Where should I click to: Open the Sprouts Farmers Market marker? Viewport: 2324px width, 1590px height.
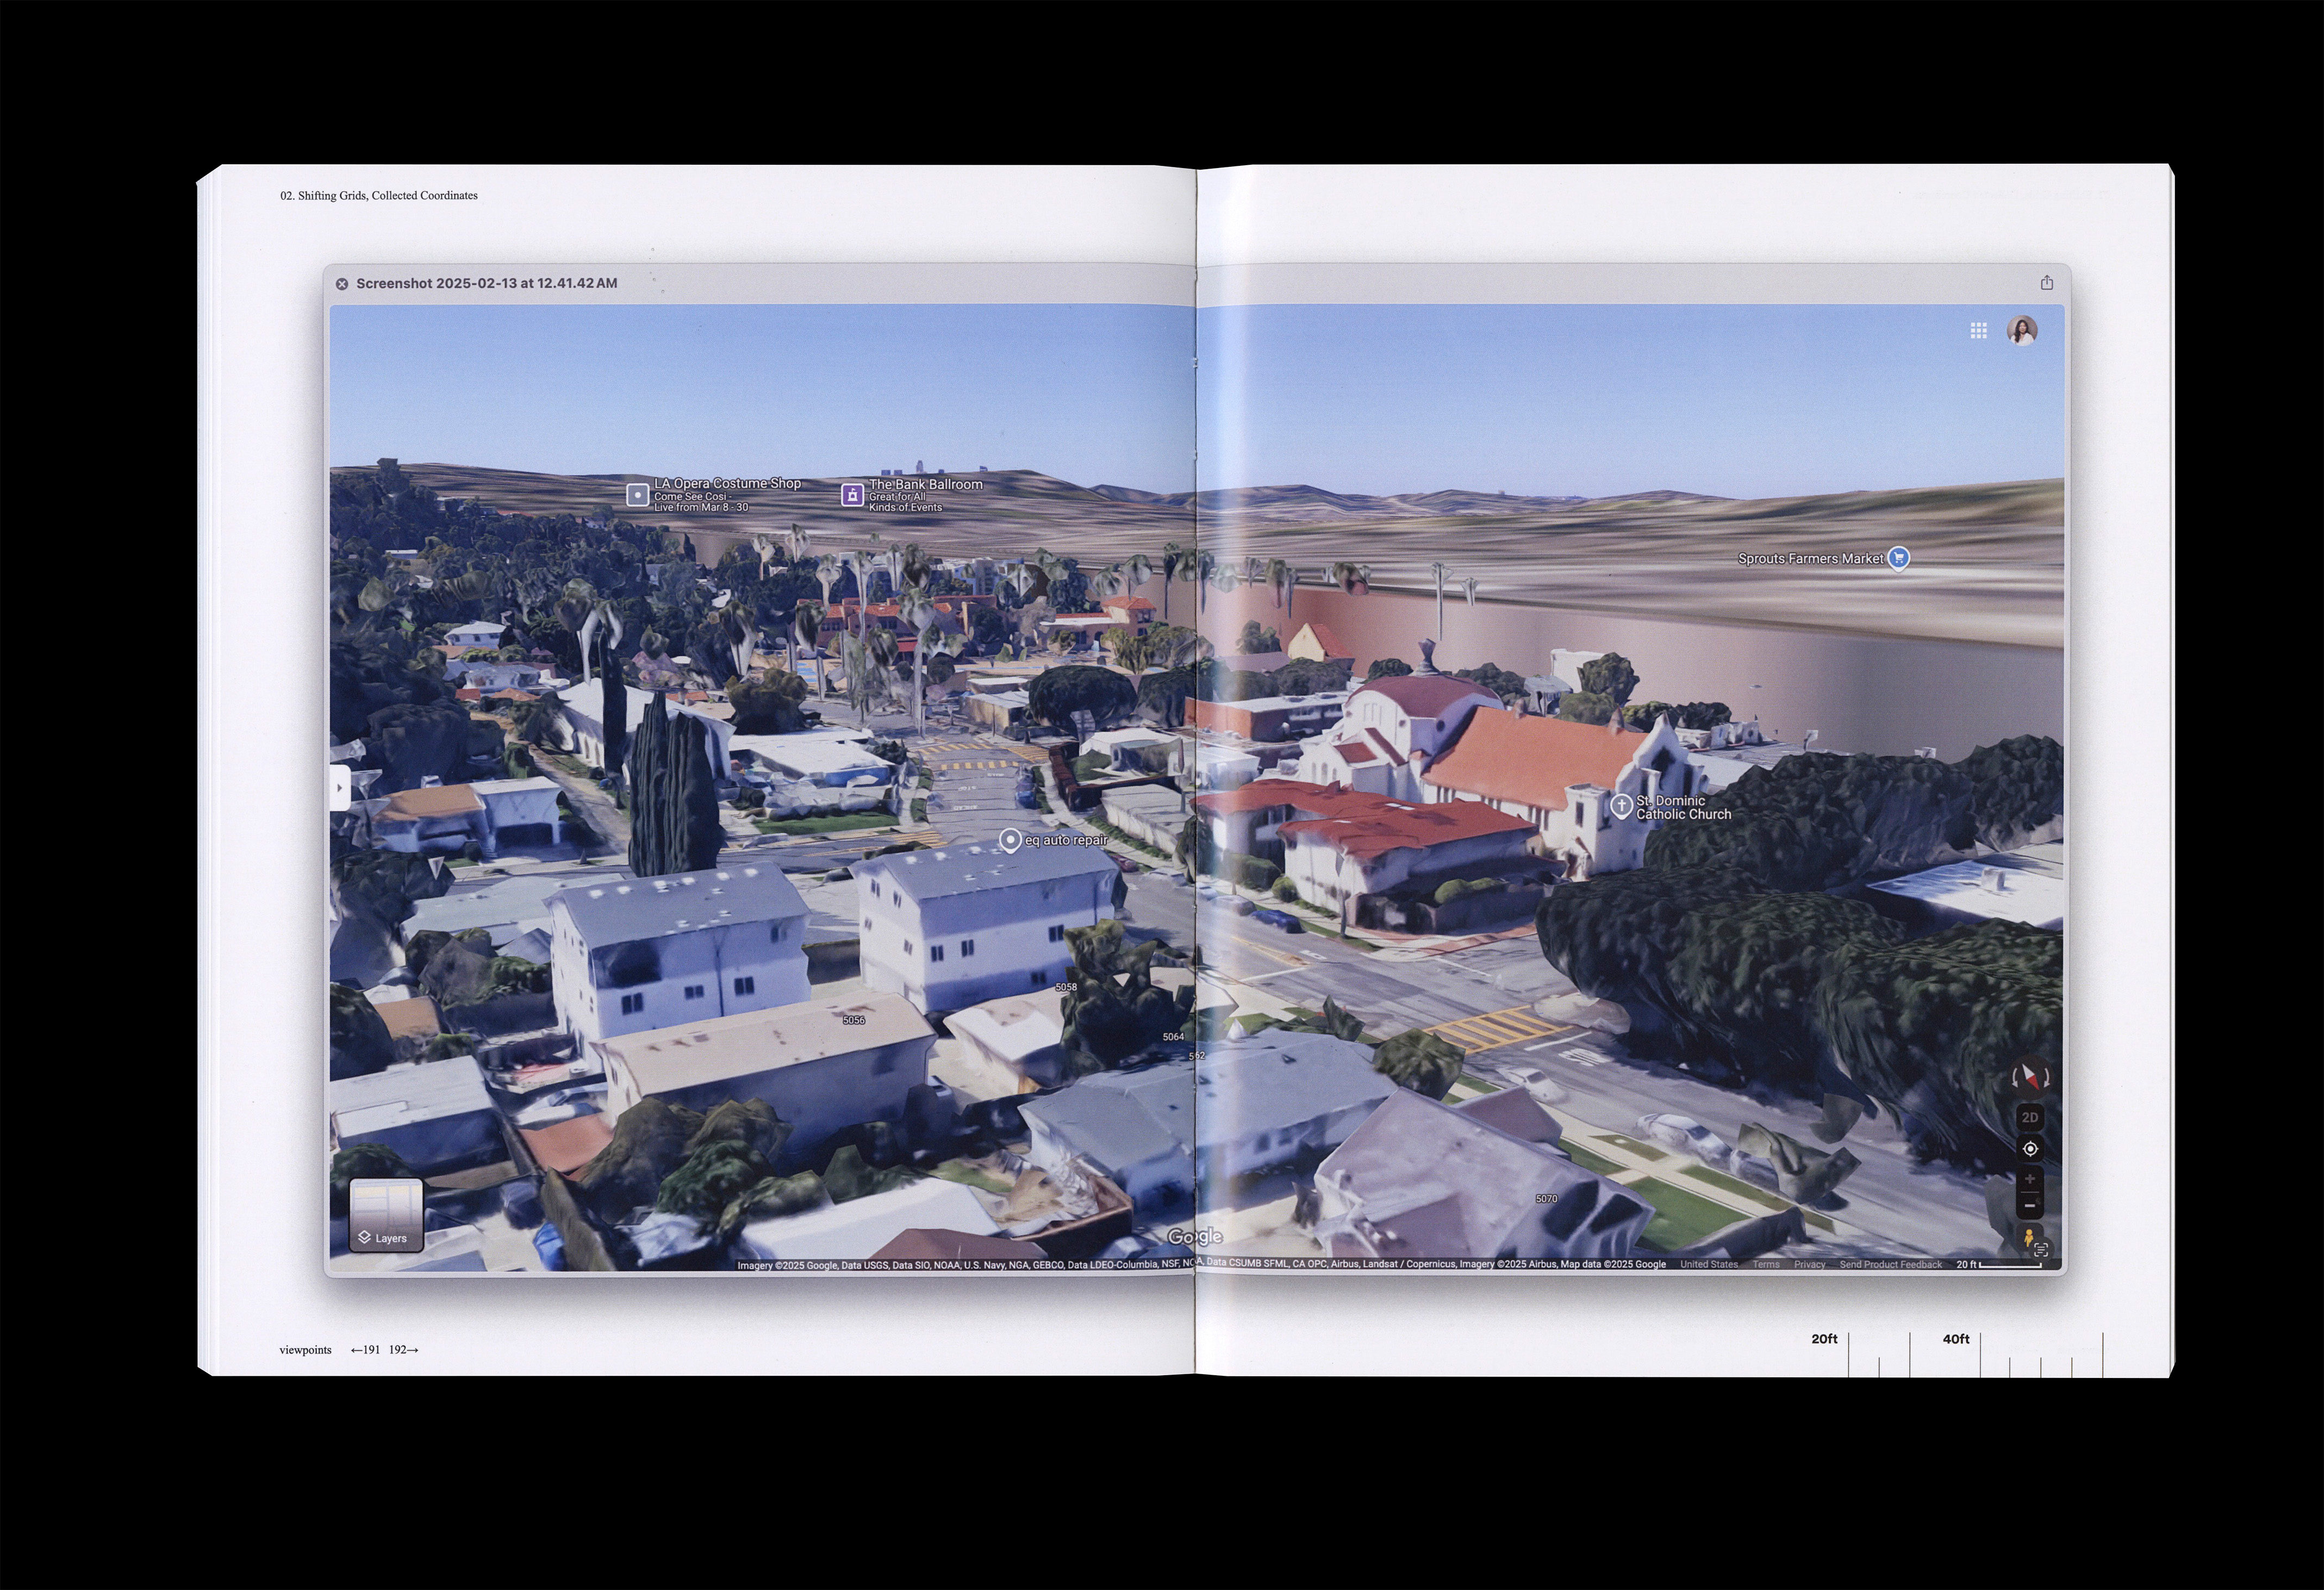point(1898,559)
